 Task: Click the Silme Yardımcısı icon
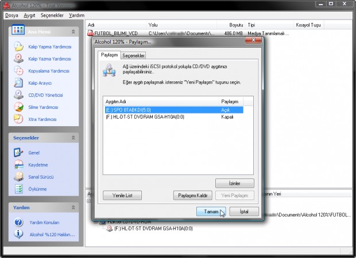point(18,107)
